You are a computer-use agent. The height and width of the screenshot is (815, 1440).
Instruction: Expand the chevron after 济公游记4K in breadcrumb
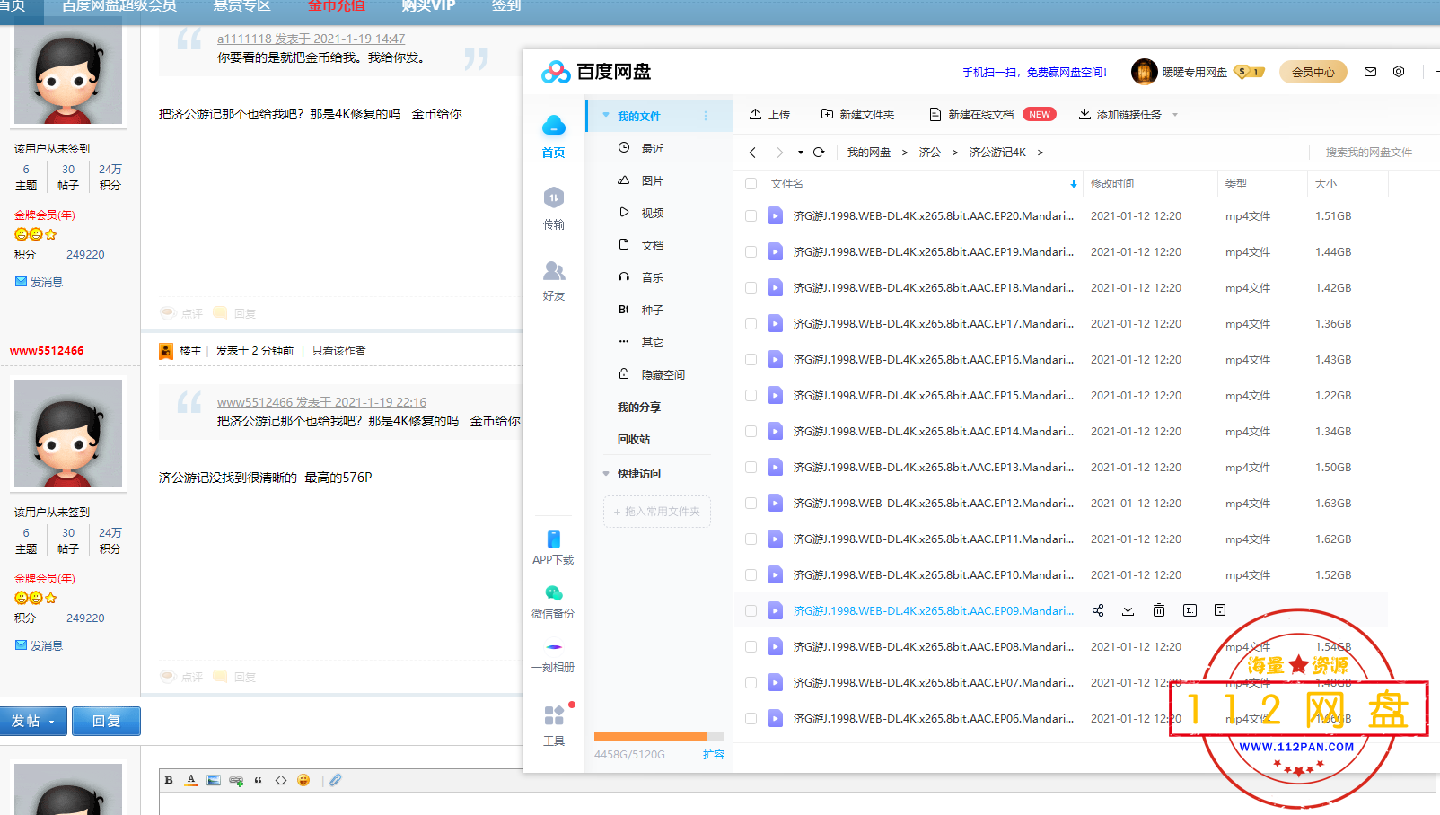pyautogui.click(x=1040, y=153)
